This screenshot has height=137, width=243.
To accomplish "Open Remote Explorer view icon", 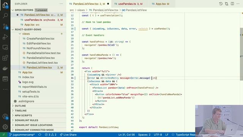I will (x=5, y=47).
